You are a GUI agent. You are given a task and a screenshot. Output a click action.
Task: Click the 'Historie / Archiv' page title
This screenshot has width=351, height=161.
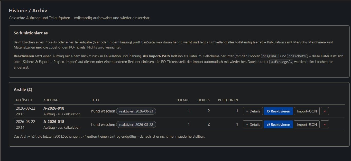tap(28, 11)
